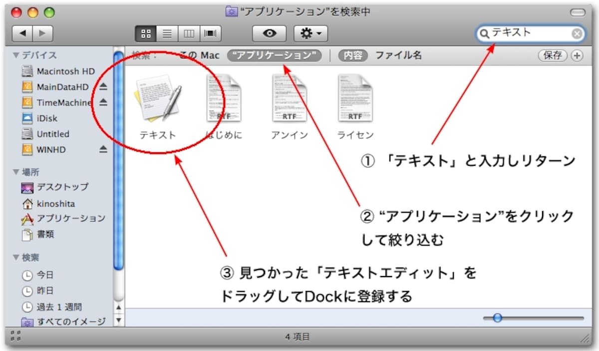Collapse the 検索 section
Viewport: 599px width, 351px height.
point(15,258)
